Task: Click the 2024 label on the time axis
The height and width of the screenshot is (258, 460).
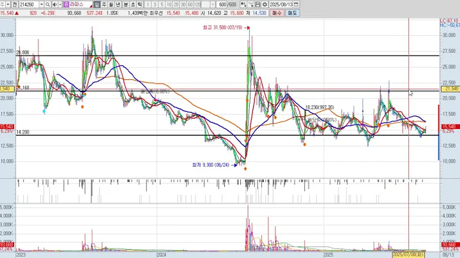Action: tap(162, 255)
